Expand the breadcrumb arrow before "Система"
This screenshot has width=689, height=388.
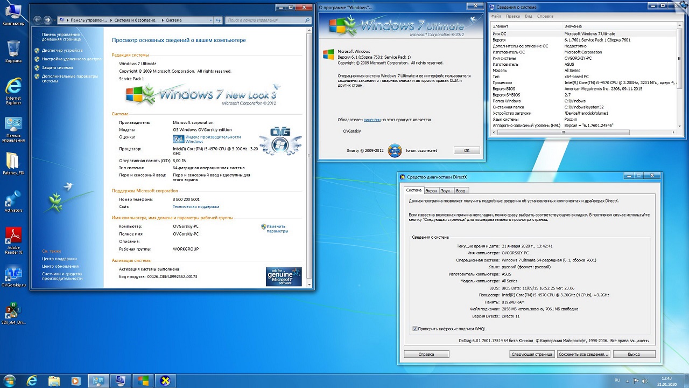(163, 20)
